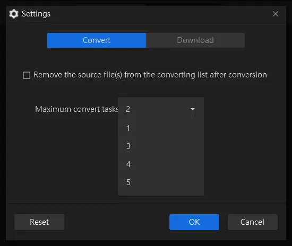Image resolution: width=292 pixels, height=246 pixels.
Task: Open the Download settings tab
Action: click(195, 40)
